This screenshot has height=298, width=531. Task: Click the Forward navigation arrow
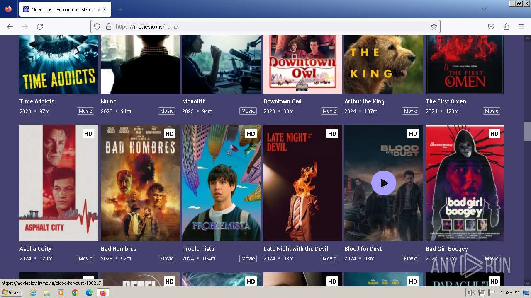[25, 26]
